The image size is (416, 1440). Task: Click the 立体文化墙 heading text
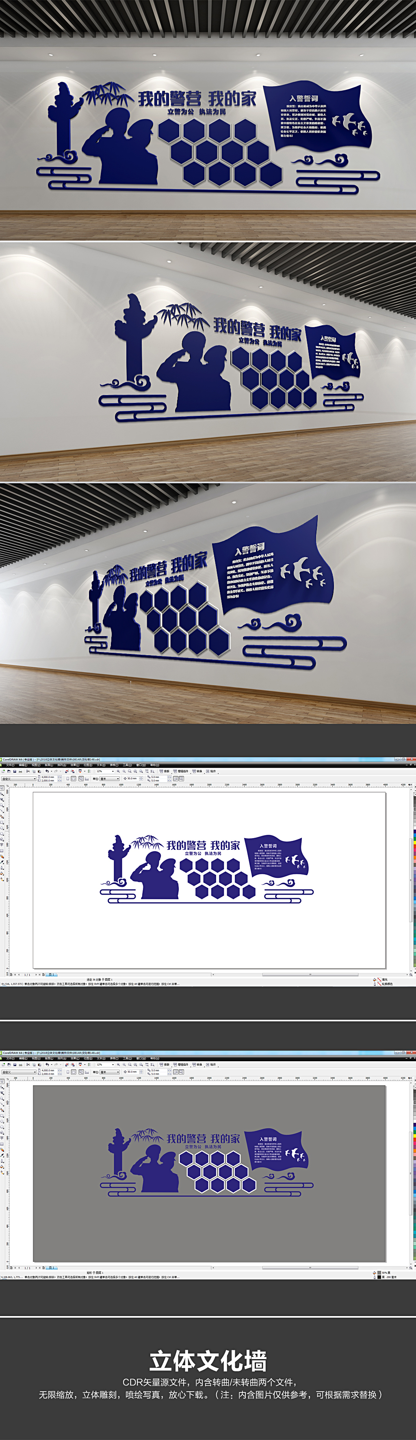[x=208, y=1361]
